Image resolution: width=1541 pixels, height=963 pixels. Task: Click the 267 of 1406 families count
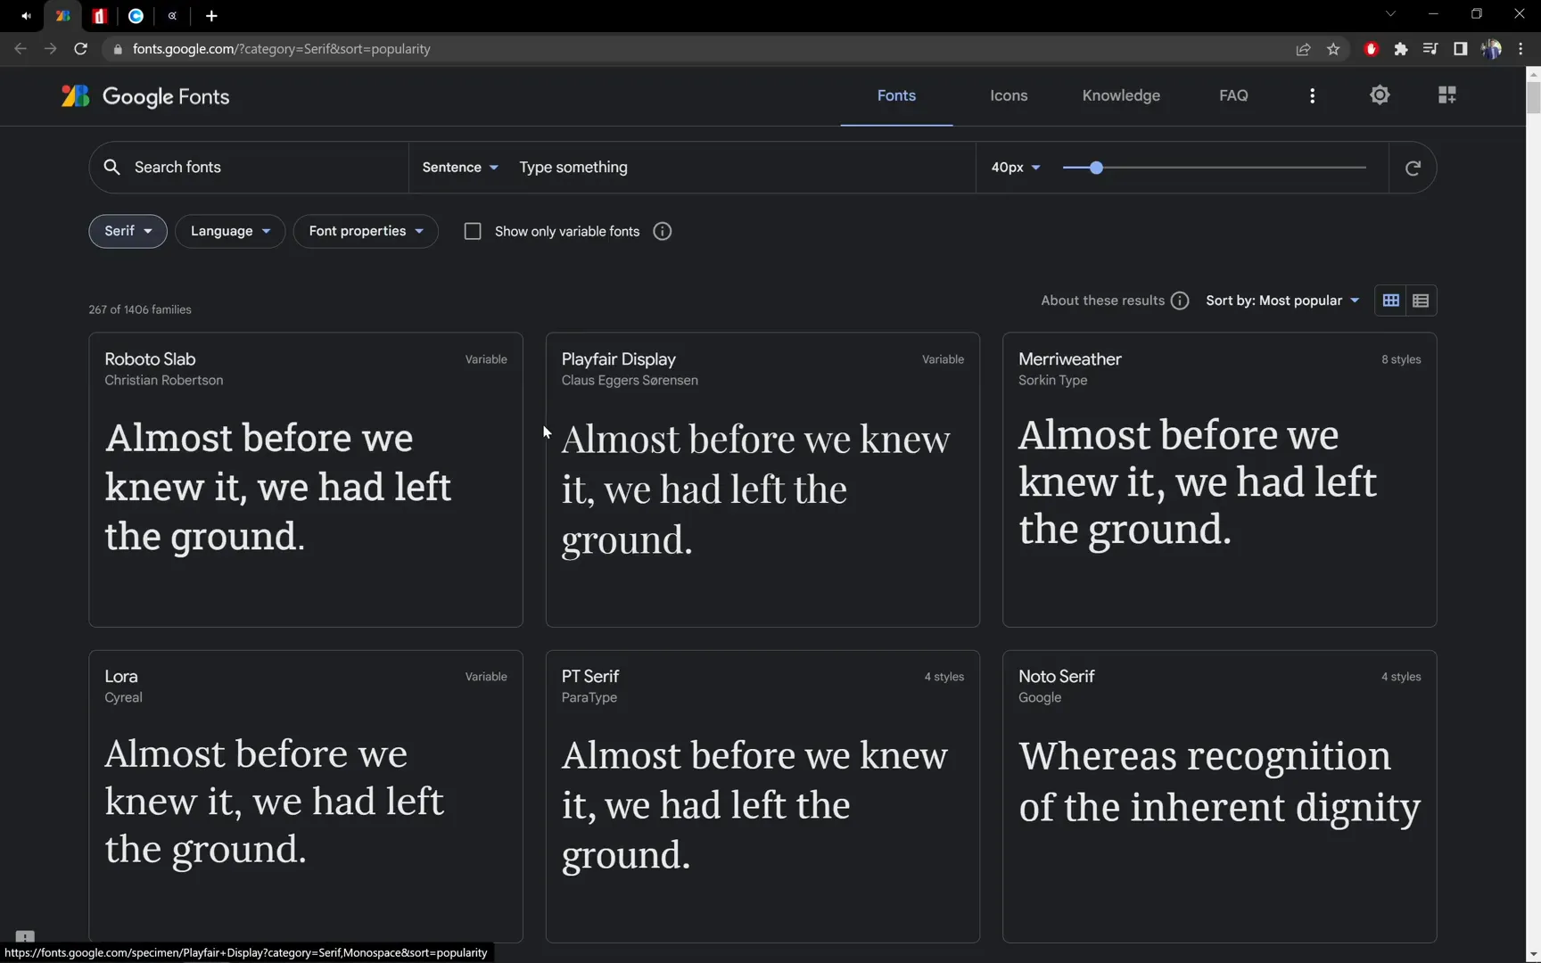pos(140,309)
